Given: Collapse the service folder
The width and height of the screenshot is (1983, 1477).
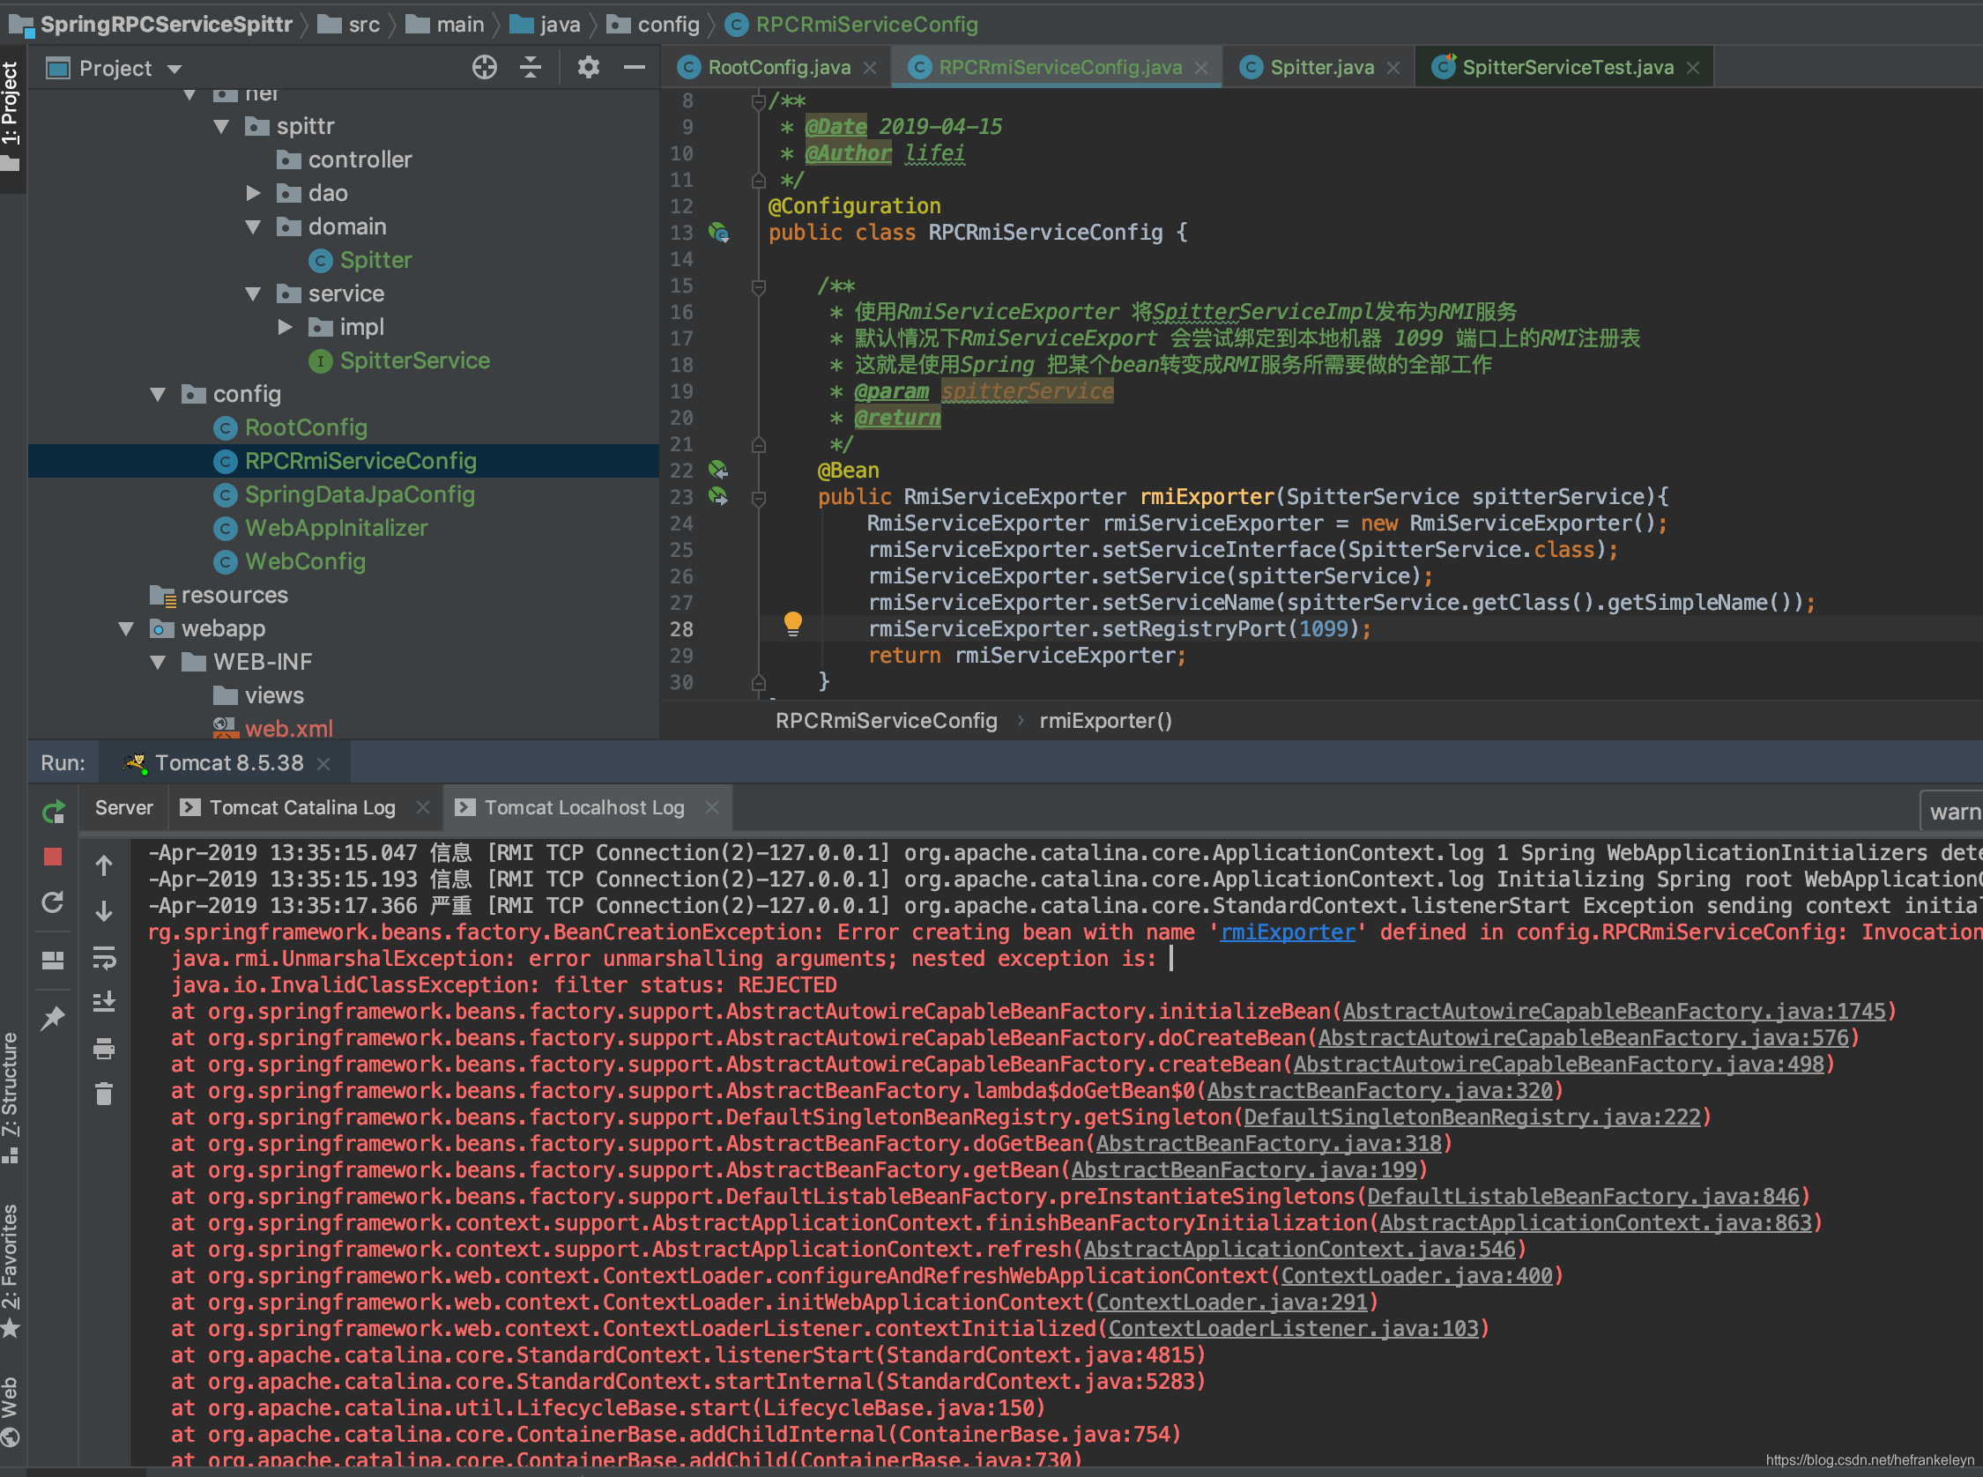Looking at the screenshot, I should (x=253, y=294).
